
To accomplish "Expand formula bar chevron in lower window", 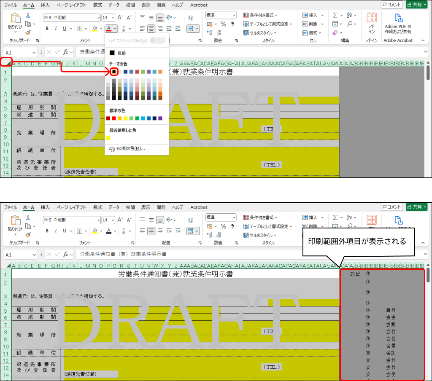I will tap(425, 254).
